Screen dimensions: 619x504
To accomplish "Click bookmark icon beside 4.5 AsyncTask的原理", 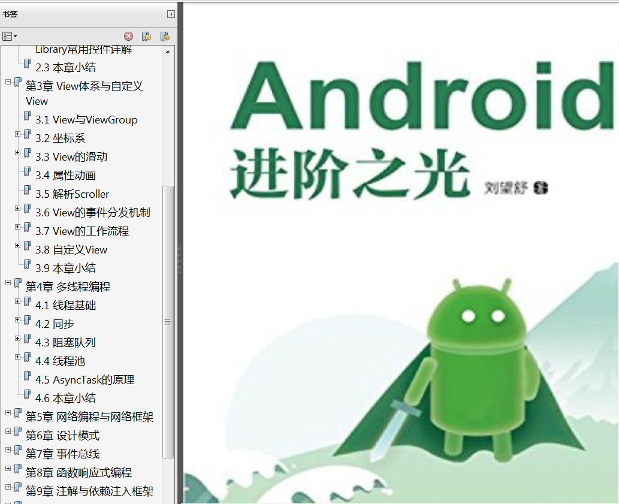I will [27, 376].
